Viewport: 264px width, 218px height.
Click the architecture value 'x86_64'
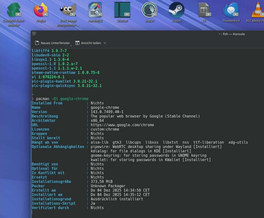pyautogui.click(x=97, y=120)
